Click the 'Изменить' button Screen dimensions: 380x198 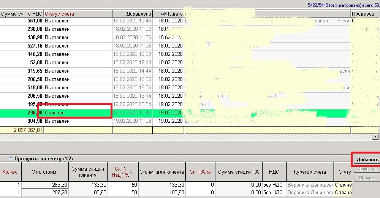coord(367,168)
